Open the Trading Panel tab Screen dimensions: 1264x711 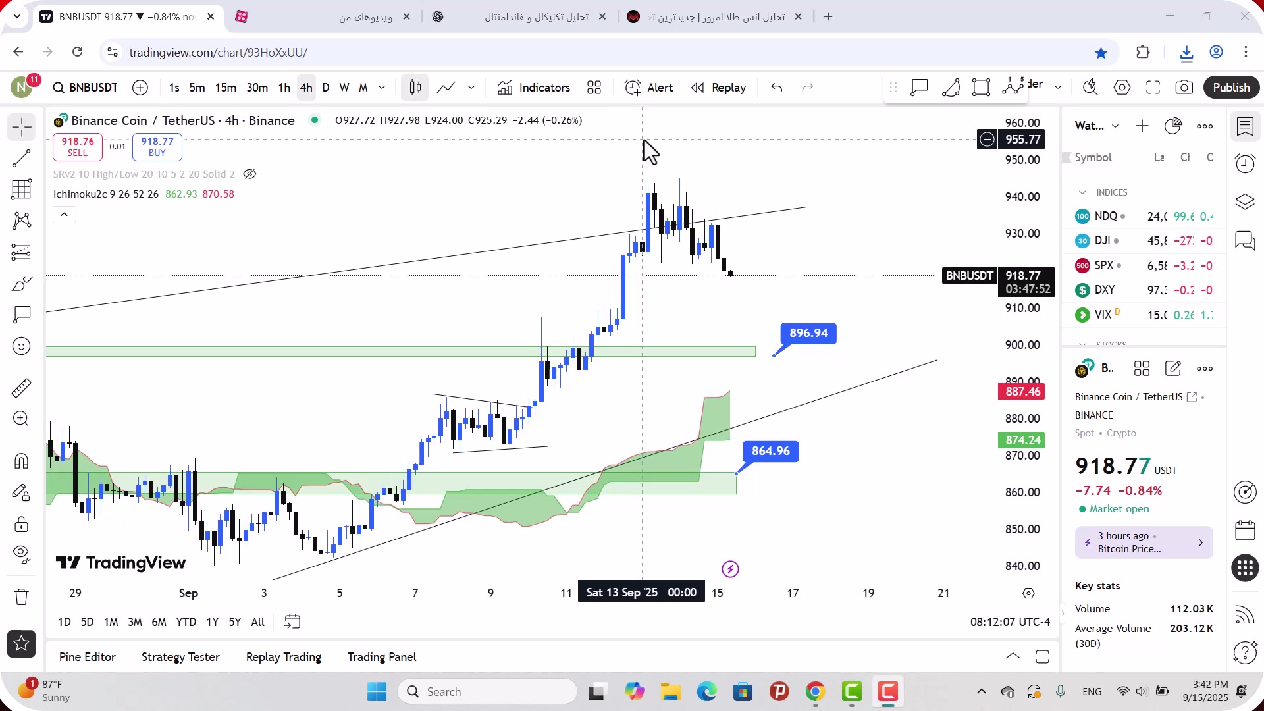pyautogui.click(x=382, y=657)
